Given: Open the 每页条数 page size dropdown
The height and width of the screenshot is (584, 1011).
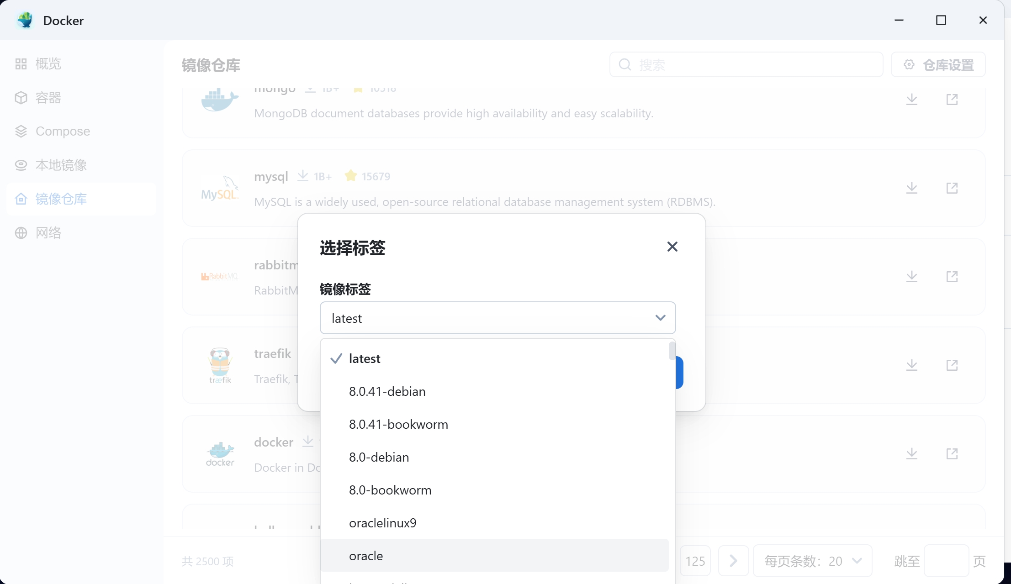Looking at the screenshot, I should click(812, 561).
